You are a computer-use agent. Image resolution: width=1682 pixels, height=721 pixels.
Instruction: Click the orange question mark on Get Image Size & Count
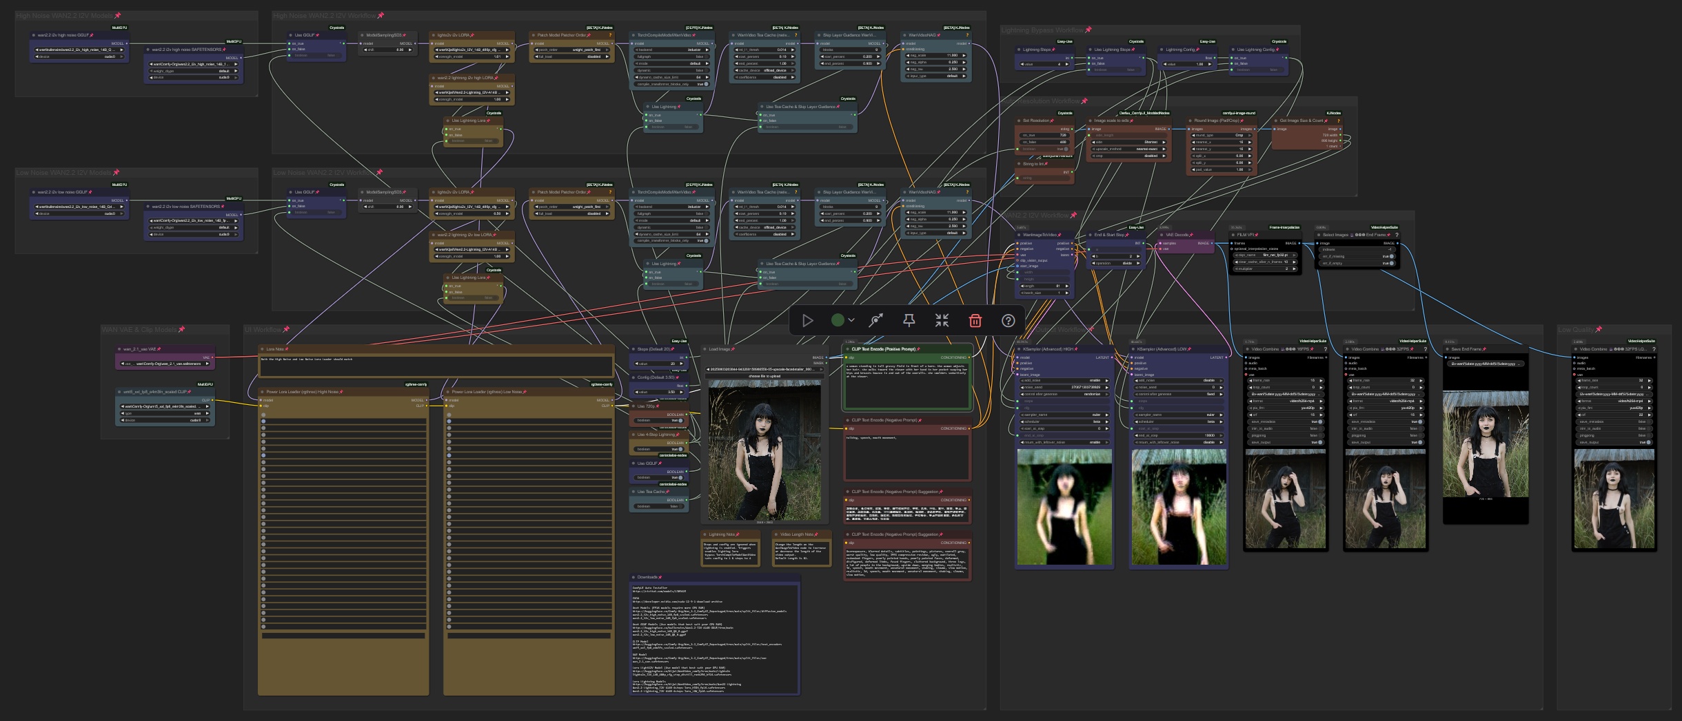[1339, 121]
